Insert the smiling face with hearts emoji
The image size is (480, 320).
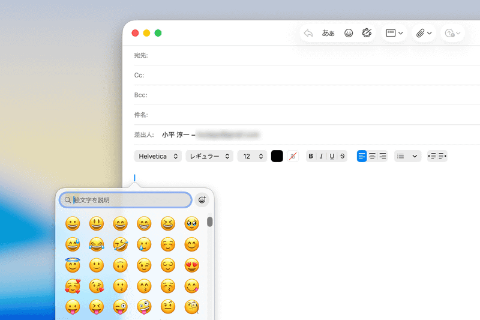pyautogui.click(x=73, y=286)
